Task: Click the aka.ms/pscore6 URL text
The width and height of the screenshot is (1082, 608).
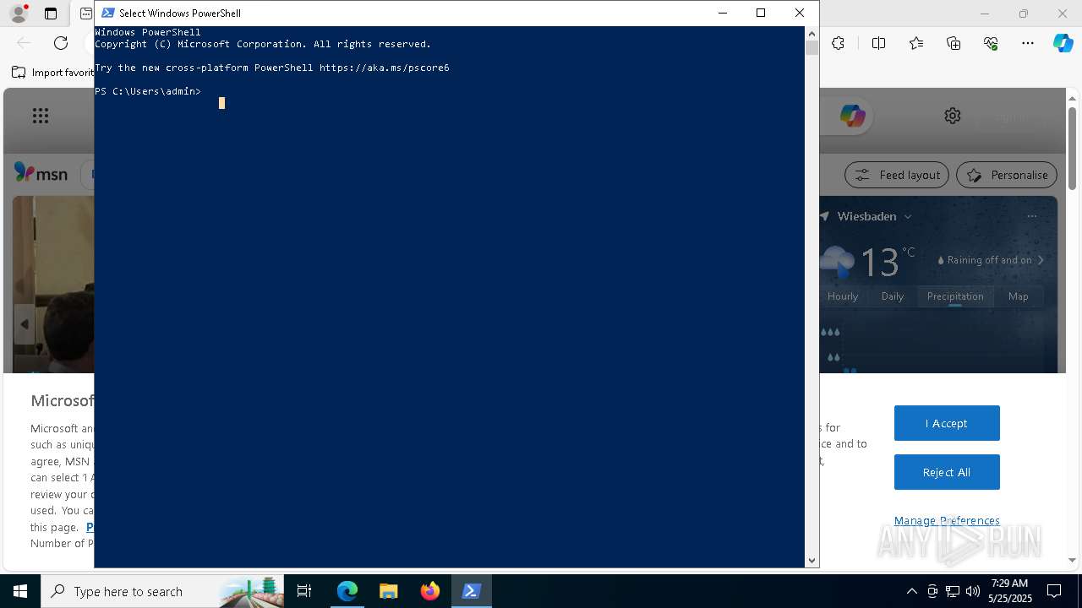Action: 384,68
